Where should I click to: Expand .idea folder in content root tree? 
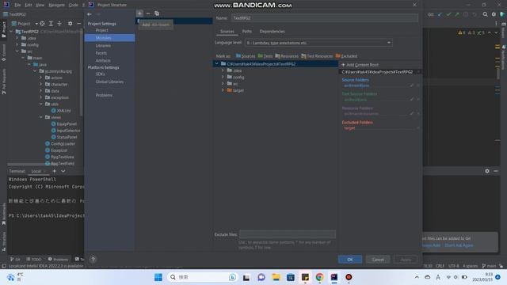point(223,70)
